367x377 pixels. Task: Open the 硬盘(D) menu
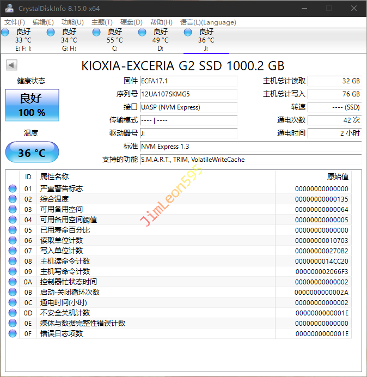tap(131, 22)
